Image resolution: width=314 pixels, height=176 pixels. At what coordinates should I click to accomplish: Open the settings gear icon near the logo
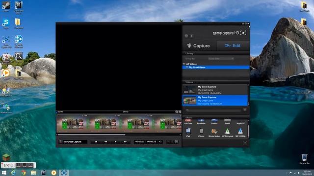tap(186, 36)
